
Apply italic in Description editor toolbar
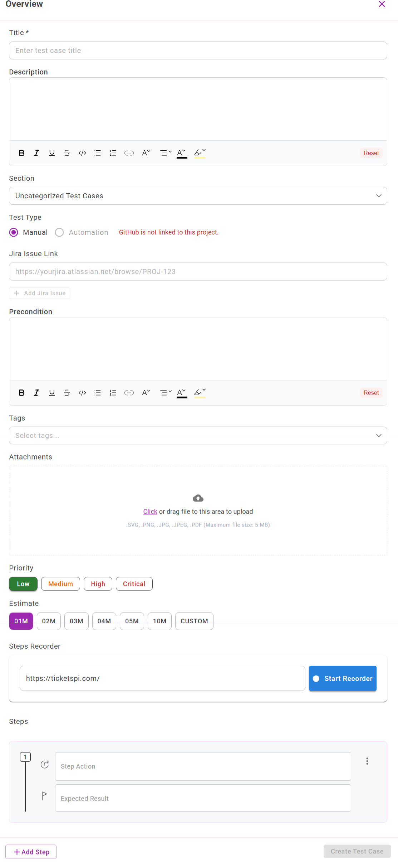click(x=36, y=153)
